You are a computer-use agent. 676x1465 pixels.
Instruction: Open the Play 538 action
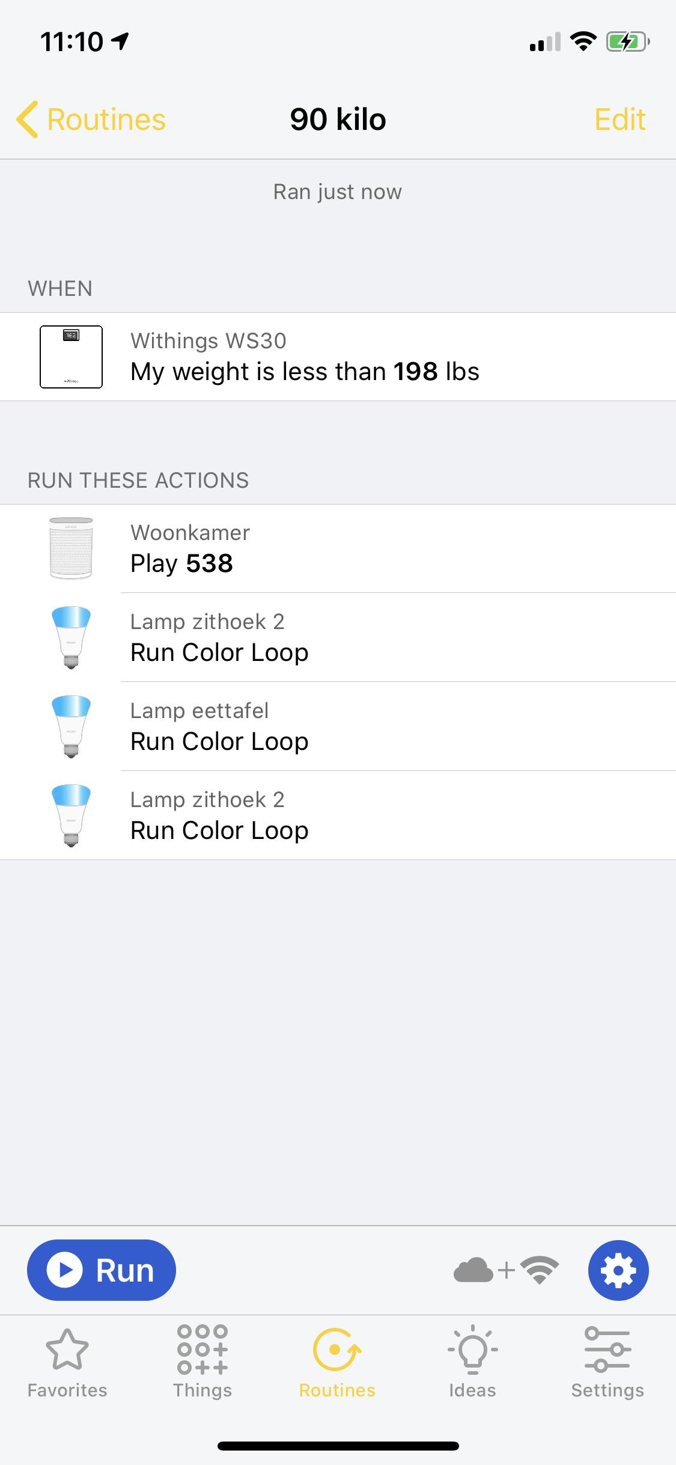click(361, 548)
